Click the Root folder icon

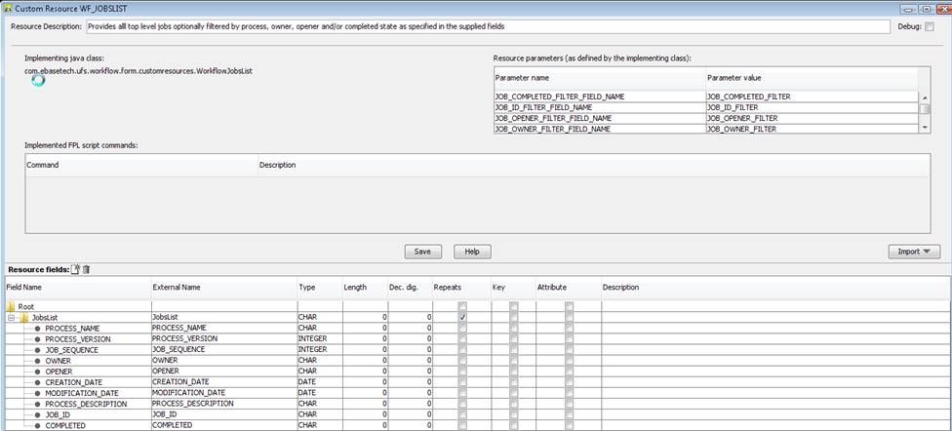pos(11,306)
